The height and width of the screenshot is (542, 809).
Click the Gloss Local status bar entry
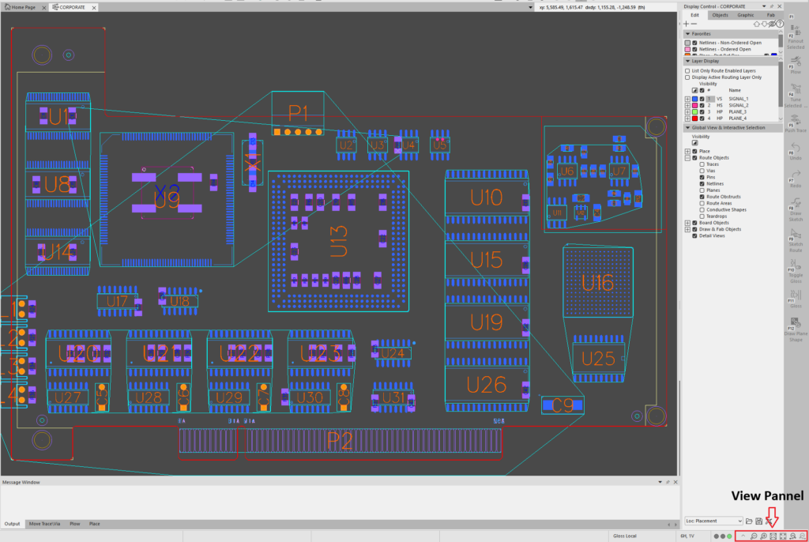[625, 536]
